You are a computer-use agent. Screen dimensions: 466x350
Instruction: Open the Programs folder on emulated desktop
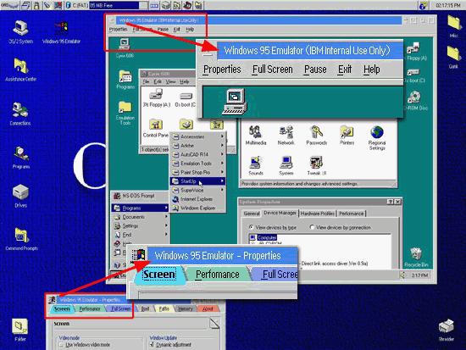(125, 80)
